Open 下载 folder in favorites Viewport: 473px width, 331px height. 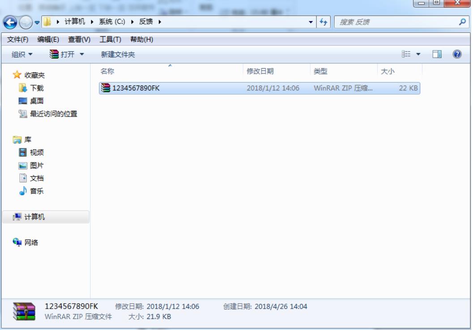pyautogui.click(x=36, y=88)
